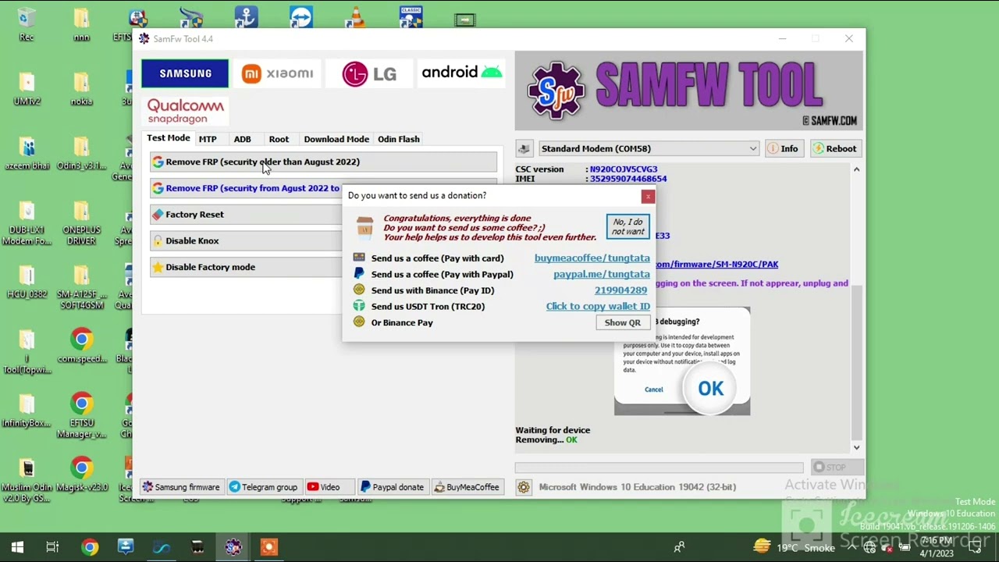Click the device icon beside port dropdown
Image resolution: width=999 pixels, height=562 pixels.
click(x=524, y=148)
